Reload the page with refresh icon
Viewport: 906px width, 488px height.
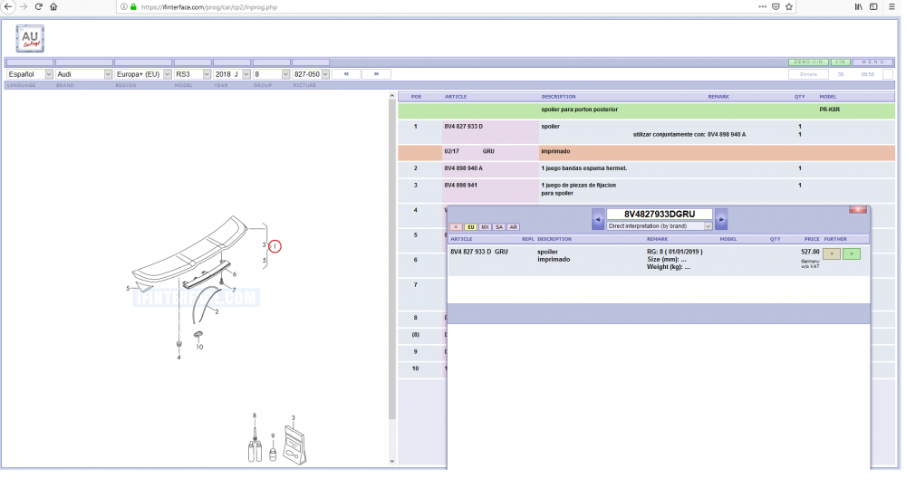[39, 7]
